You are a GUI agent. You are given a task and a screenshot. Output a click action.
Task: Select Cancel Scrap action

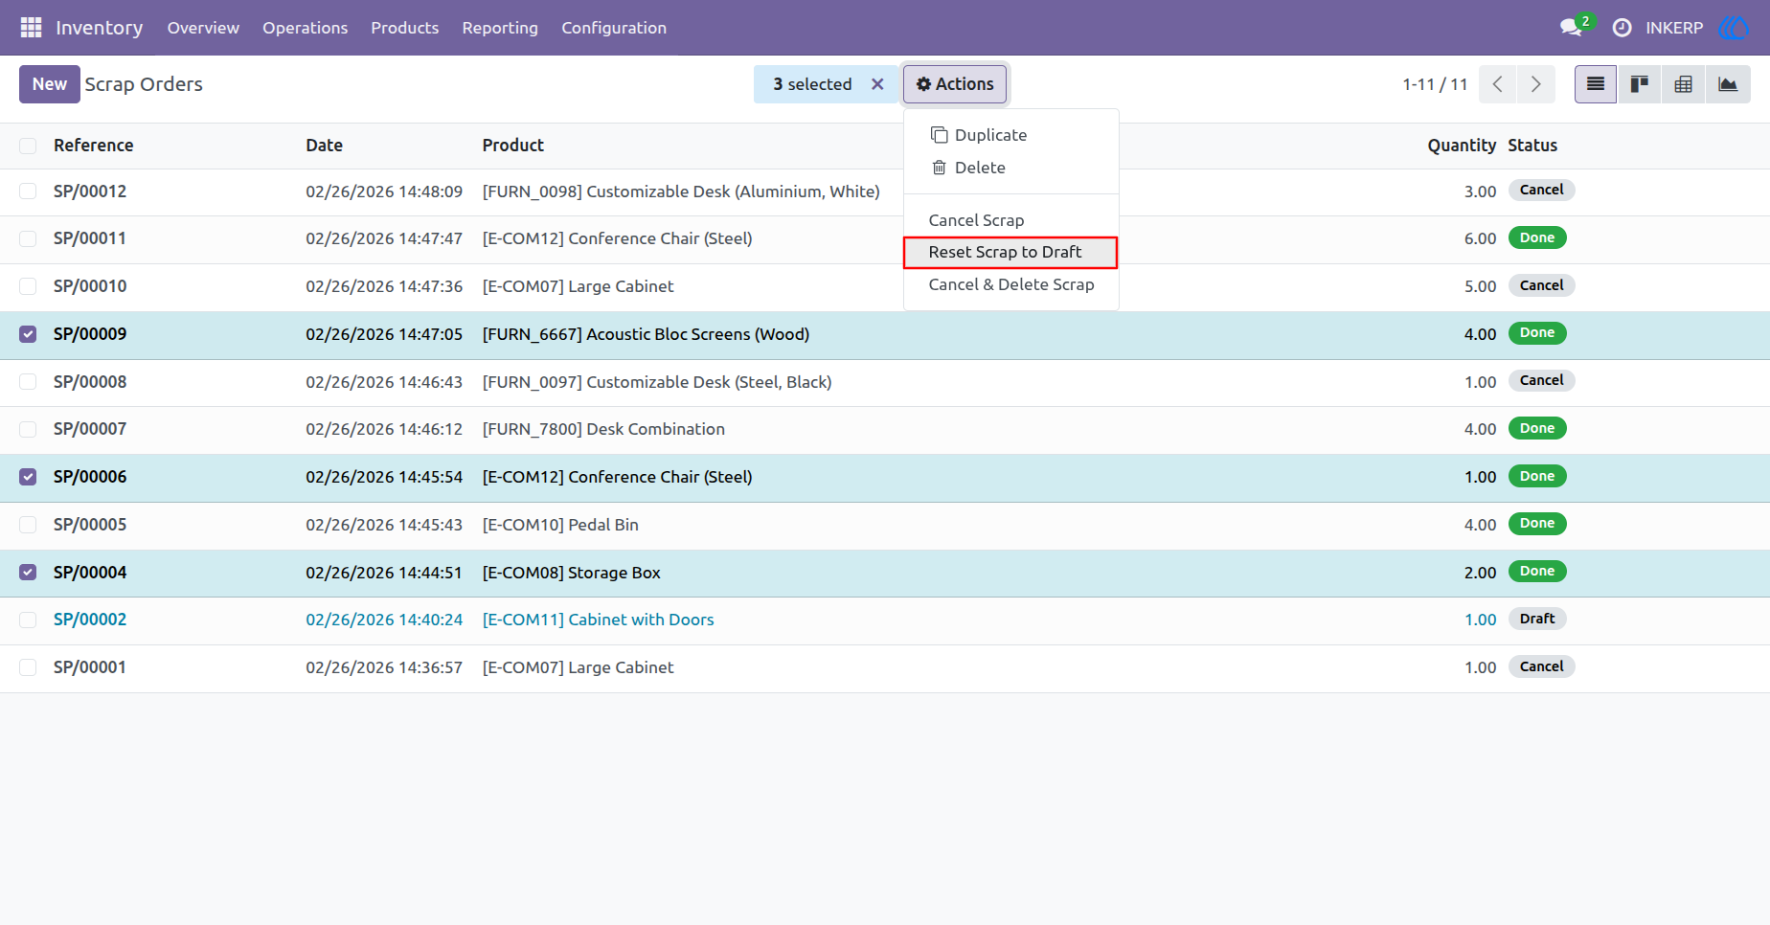pyautogui.click(x=1011, y=220)
